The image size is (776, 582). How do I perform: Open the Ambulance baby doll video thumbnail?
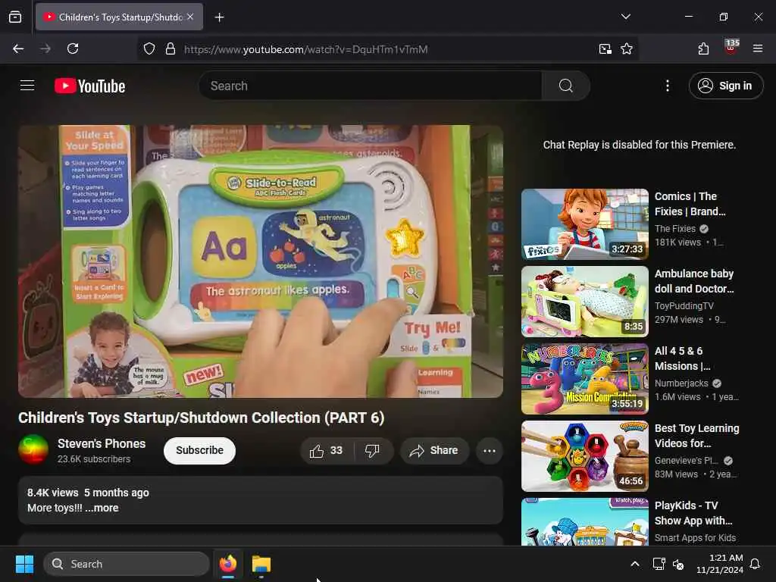click(585, 302)
